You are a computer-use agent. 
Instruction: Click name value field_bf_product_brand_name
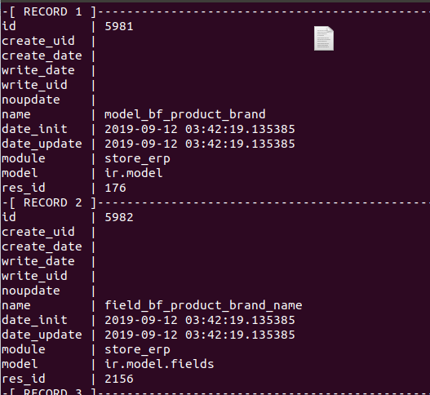(203, 305)
